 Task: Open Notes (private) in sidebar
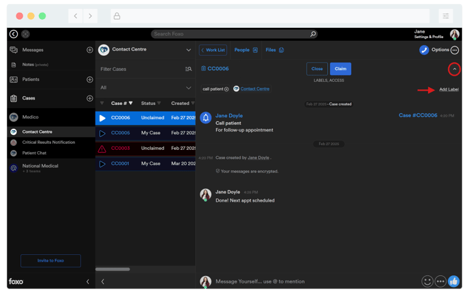tap(35, 65)
